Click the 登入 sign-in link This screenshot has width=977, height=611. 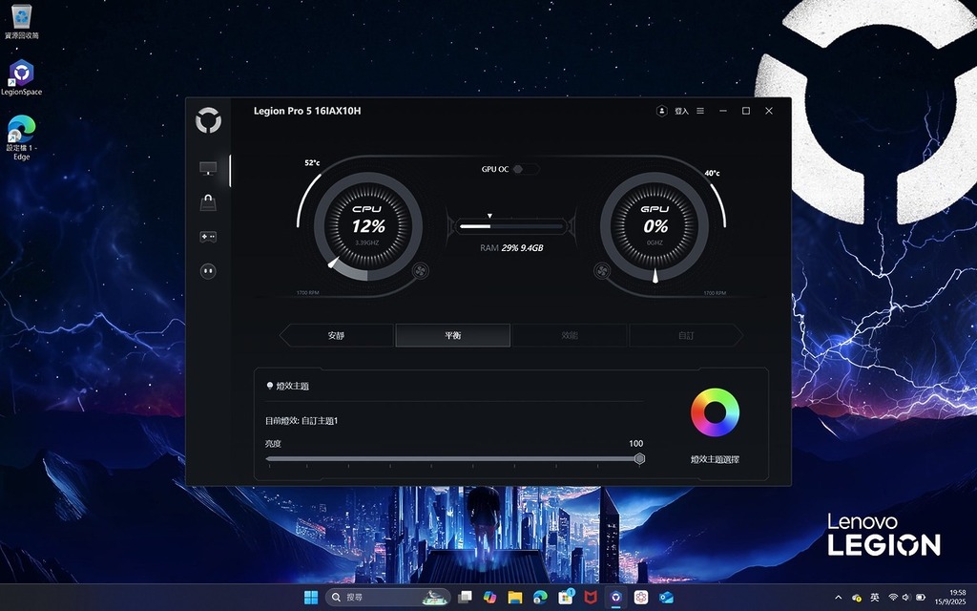click(681, 111)
